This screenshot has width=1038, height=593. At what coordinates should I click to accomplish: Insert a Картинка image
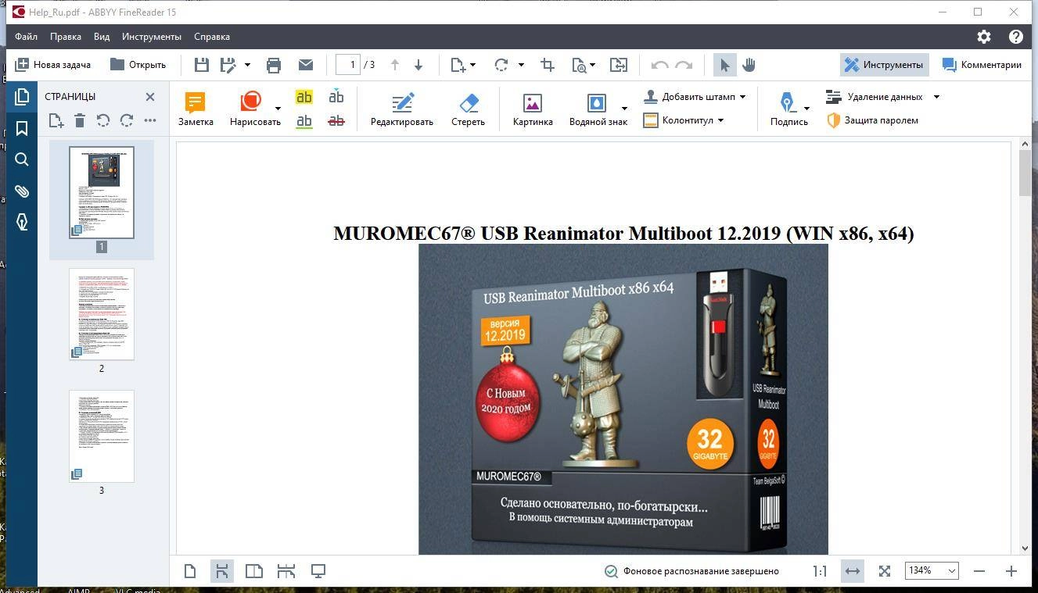coord(533,109)
